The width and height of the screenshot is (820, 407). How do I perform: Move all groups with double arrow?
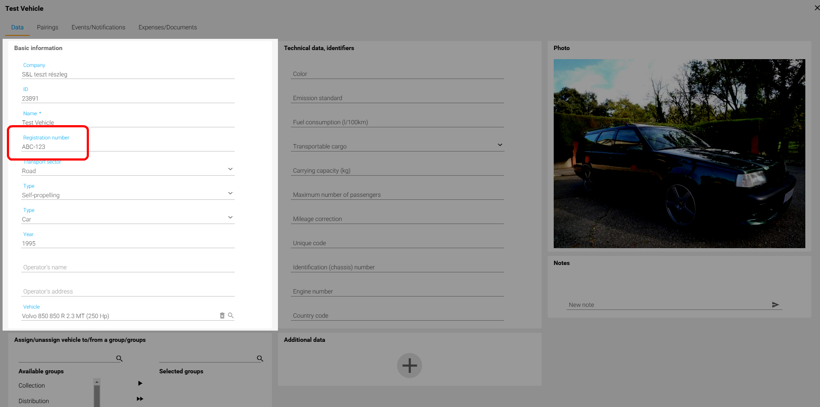(140, 399)
